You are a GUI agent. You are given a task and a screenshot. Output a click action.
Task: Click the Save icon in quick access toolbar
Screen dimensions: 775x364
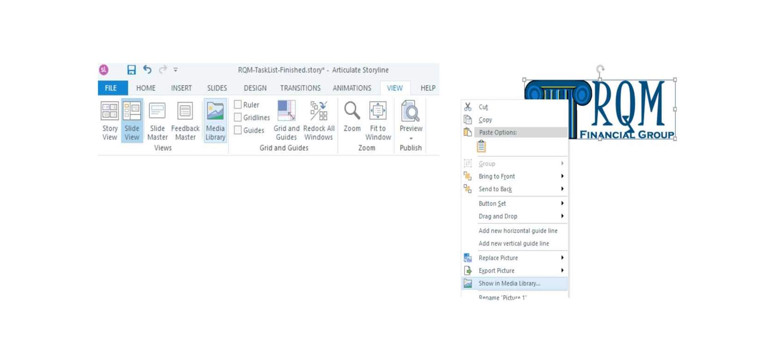[x=131, y=70]
